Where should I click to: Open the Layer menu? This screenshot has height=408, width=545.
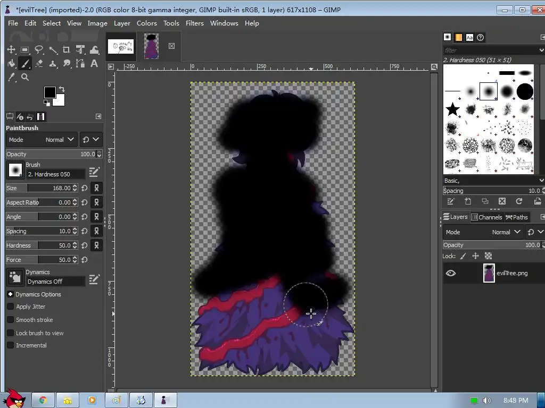tap(122, 23)
